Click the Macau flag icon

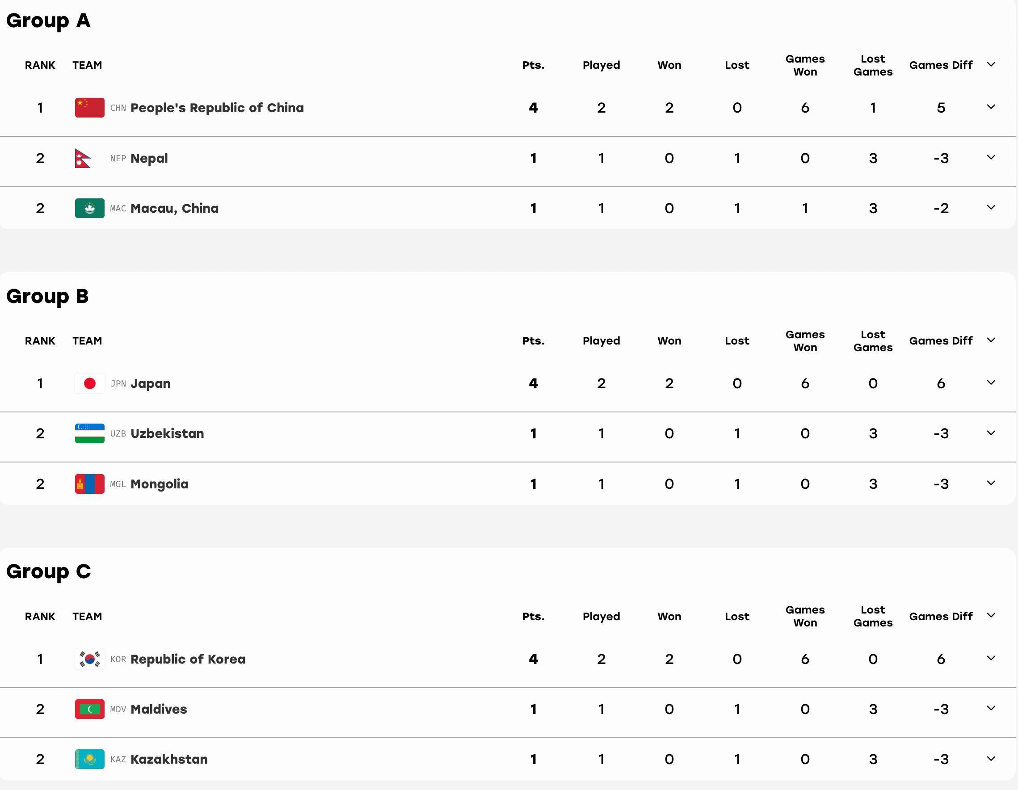[x=89, y=208]
